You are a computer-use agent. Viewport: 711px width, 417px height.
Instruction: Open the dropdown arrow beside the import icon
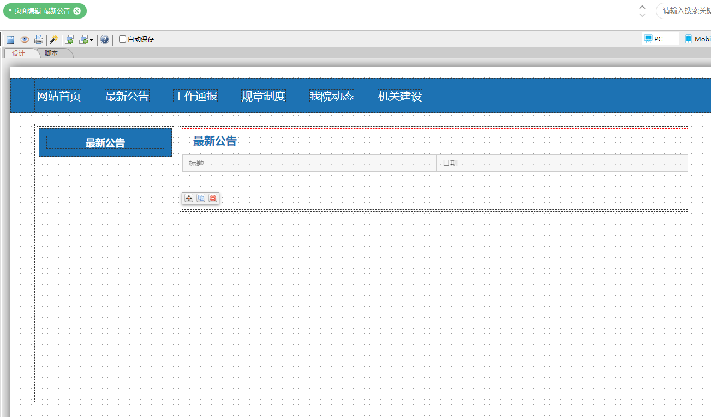(x=91, y=40)
